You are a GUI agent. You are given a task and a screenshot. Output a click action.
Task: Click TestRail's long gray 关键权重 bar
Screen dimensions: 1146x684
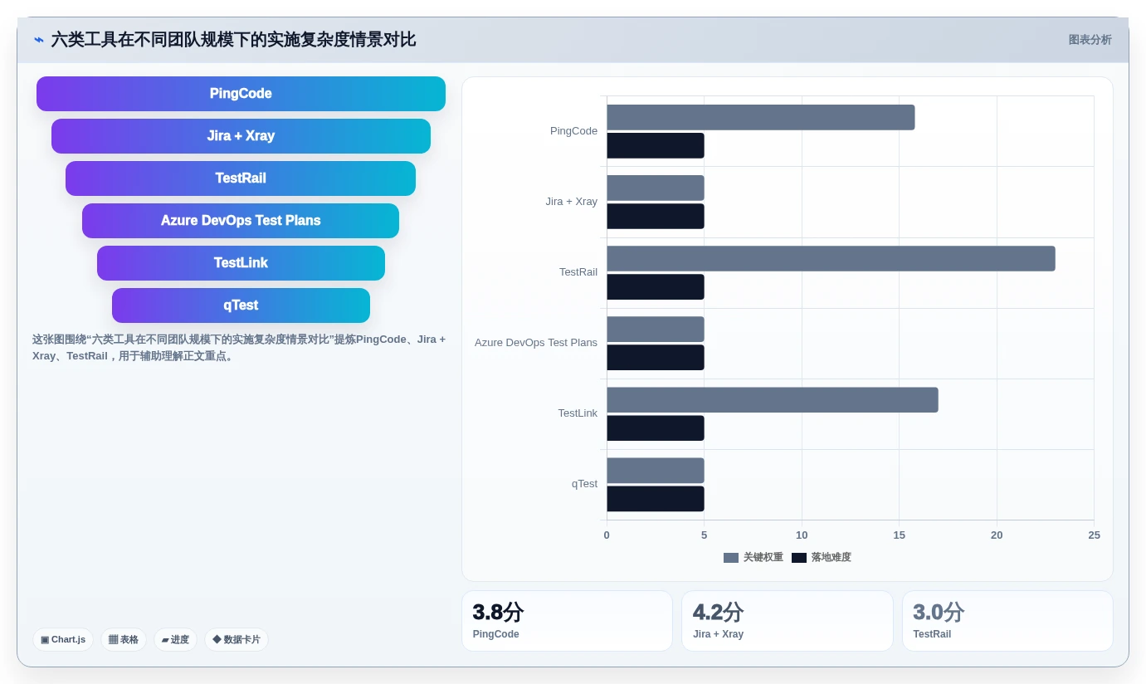(831, 258)
